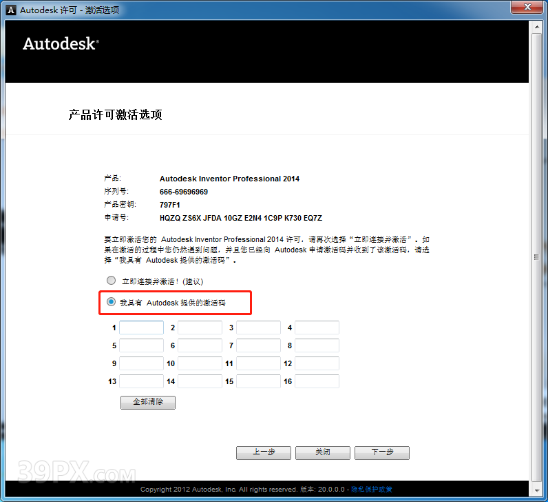Click activation code field 15

[258, 381]
